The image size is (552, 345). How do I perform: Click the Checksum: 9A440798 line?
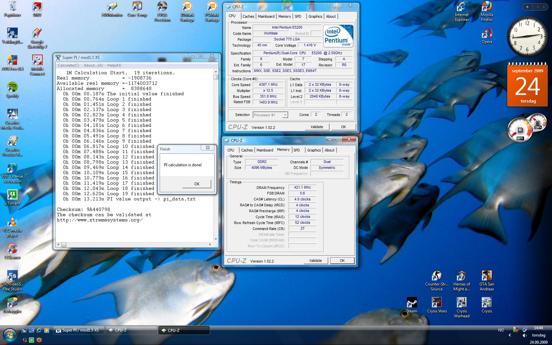83,209
